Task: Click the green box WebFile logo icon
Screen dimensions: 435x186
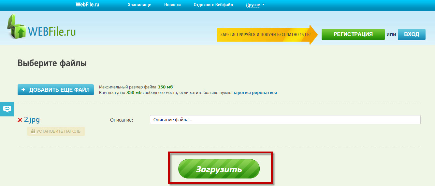Action: 16,27
